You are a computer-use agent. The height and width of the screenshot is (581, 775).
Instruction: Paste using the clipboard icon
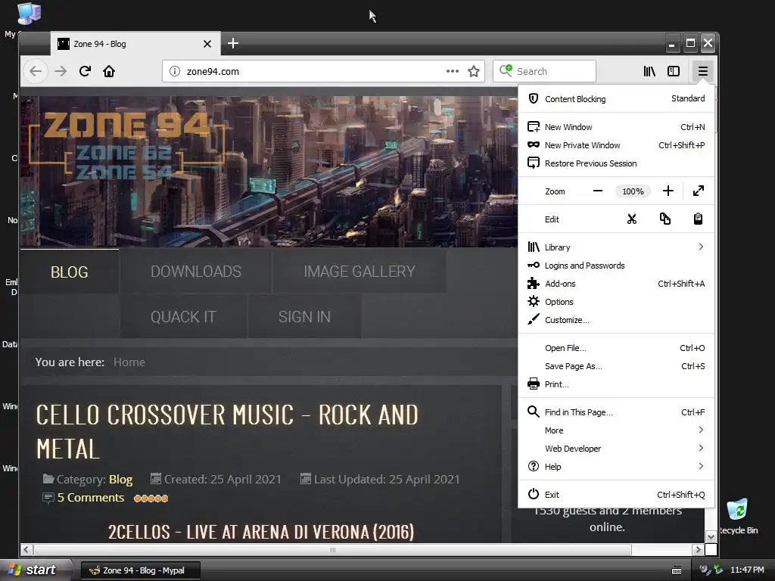point(698,219)
